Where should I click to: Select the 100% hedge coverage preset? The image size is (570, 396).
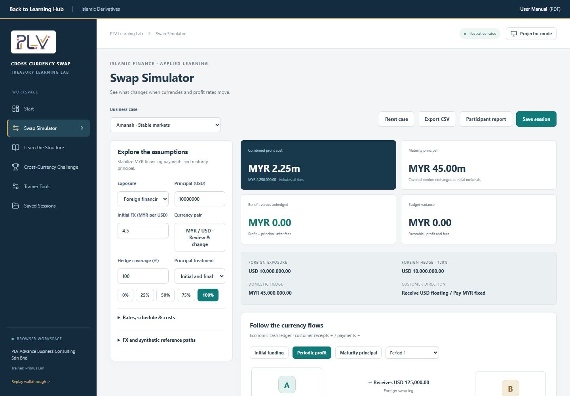tap(208, 295)
